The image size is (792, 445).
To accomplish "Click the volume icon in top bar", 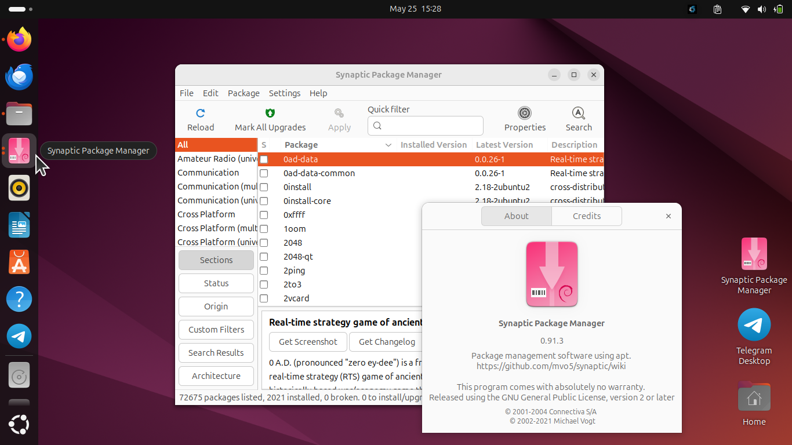I will [761, 9].
